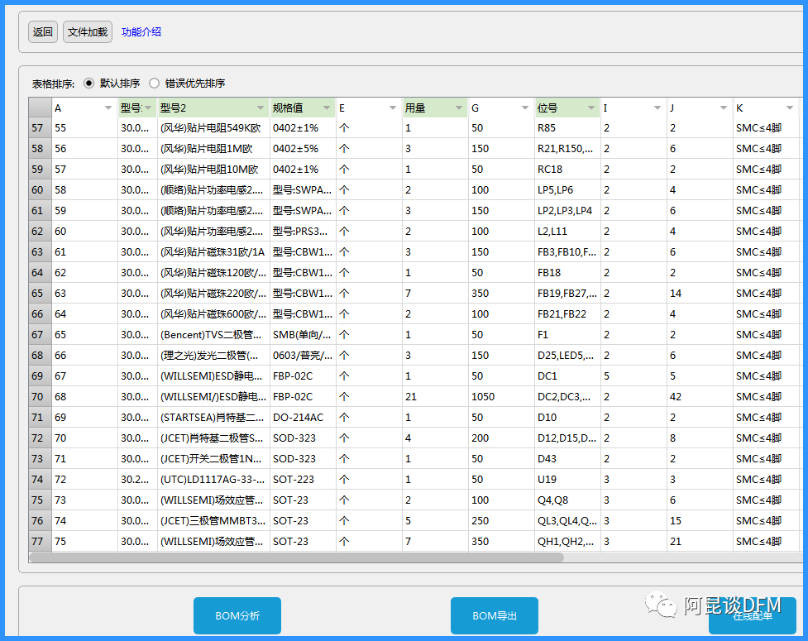Click the 位号 cell FB21,FB22

[x=567, y=313]
